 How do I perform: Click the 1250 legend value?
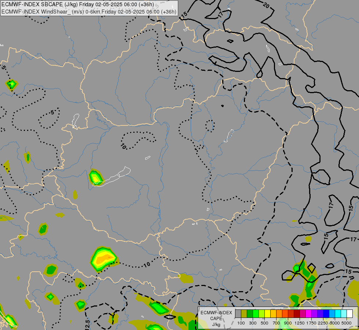300,323
